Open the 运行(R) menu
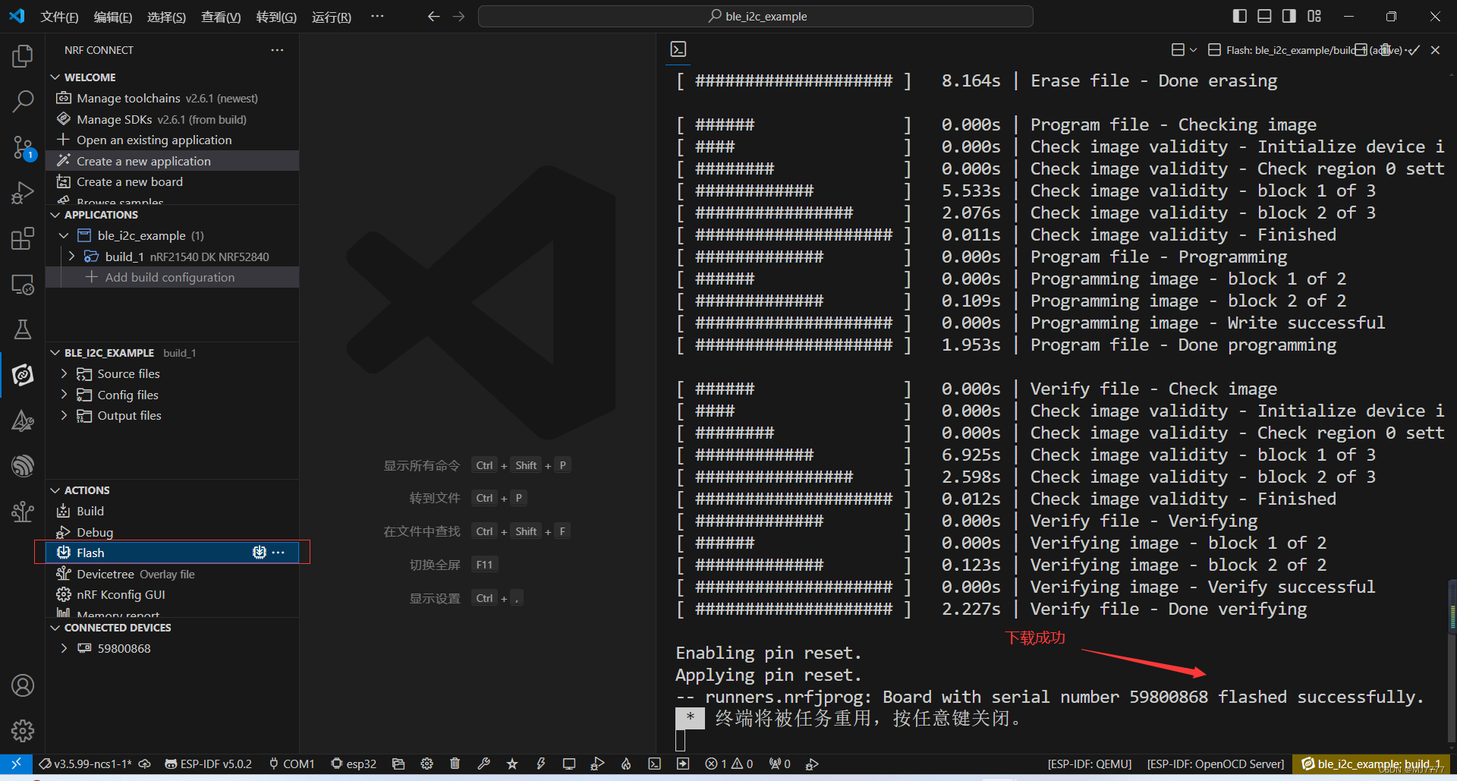 331,17
